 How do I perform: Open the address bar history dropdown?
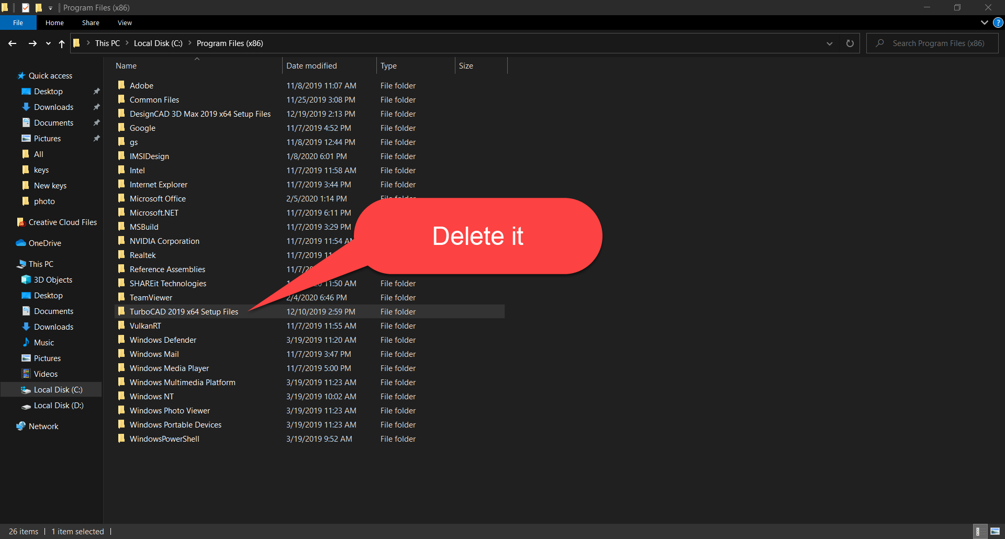click(x=830, y=43)
